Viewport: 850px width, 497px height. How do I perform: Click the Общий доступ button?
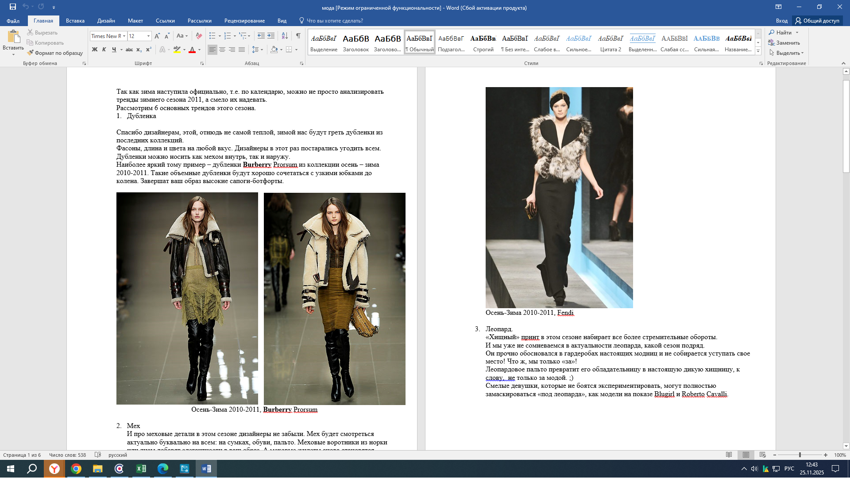[817, 21]
